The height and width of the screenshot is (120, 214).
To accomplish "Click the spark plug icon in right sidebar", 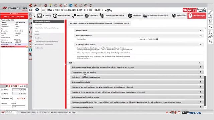I will pos(210,12).
